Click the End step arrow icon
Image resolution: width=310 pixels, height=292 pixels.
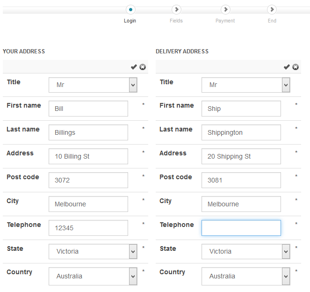point(272,9)
